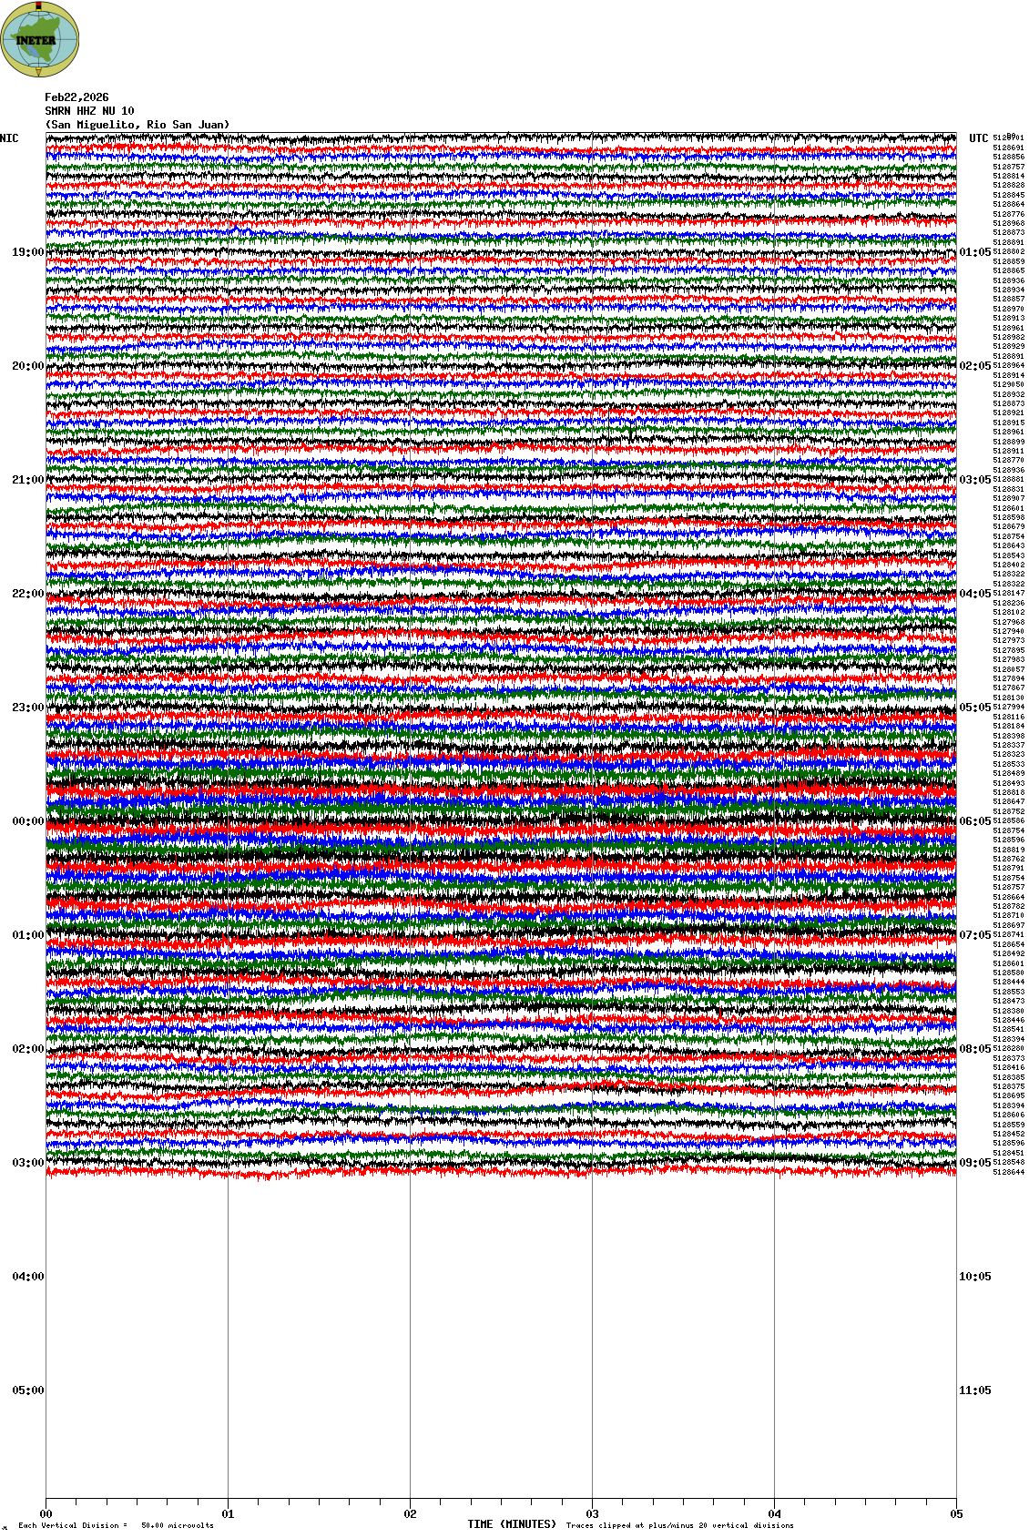
Task: Select the 09:05 UTC time label
Action: 974,1163
